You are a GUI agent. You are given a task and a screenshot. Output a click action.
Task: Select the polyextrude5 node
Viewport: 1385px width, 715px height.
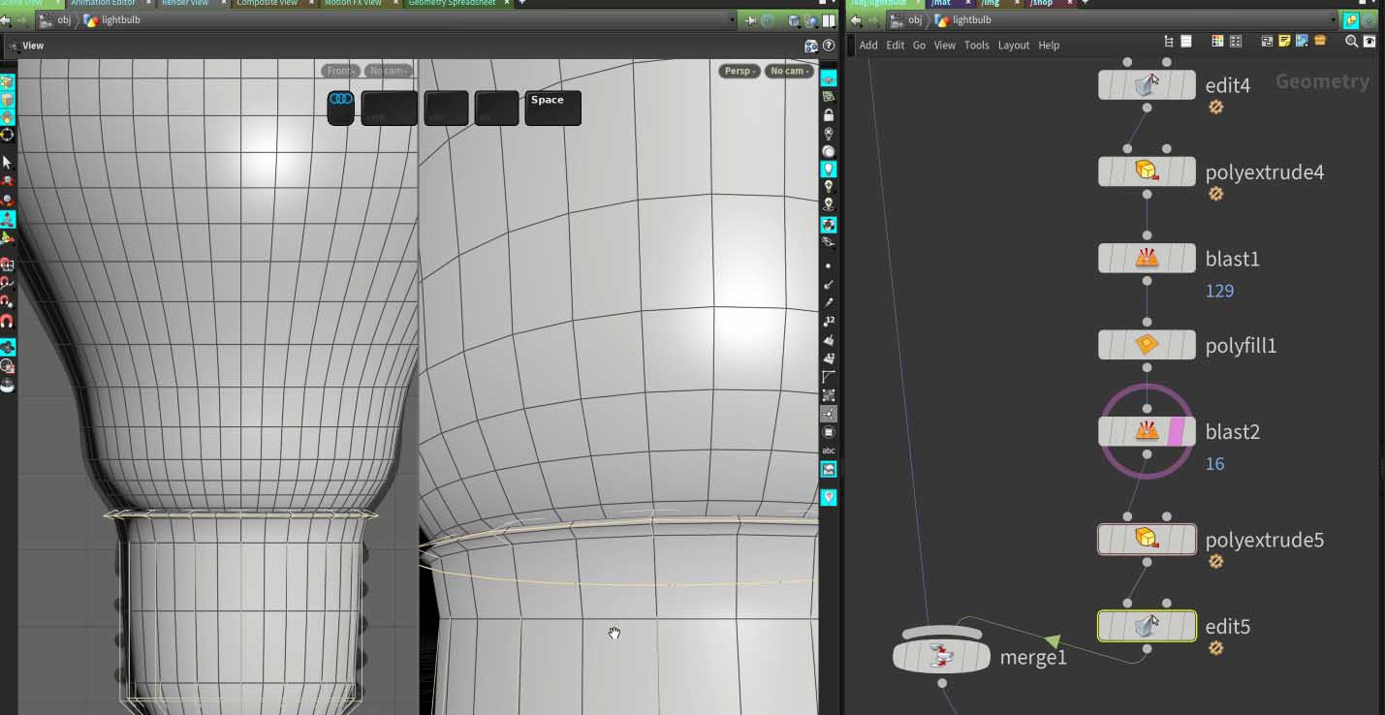pos(1147,539)
